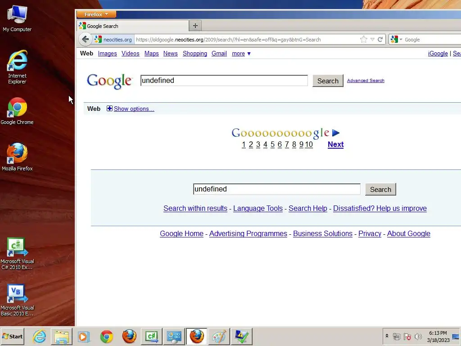Go to results page 2

[x=251, y=145]
